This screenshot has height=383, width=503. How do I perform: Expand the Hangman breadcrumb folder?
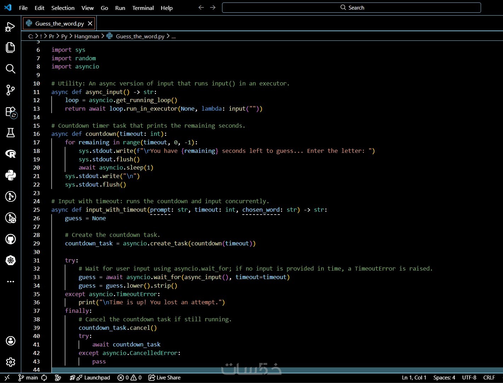coord(86,36)
